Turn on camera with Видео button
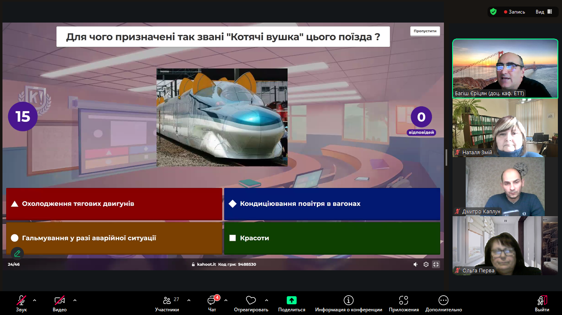The height and width of the screenshot is (315, 562). point(60,304)
